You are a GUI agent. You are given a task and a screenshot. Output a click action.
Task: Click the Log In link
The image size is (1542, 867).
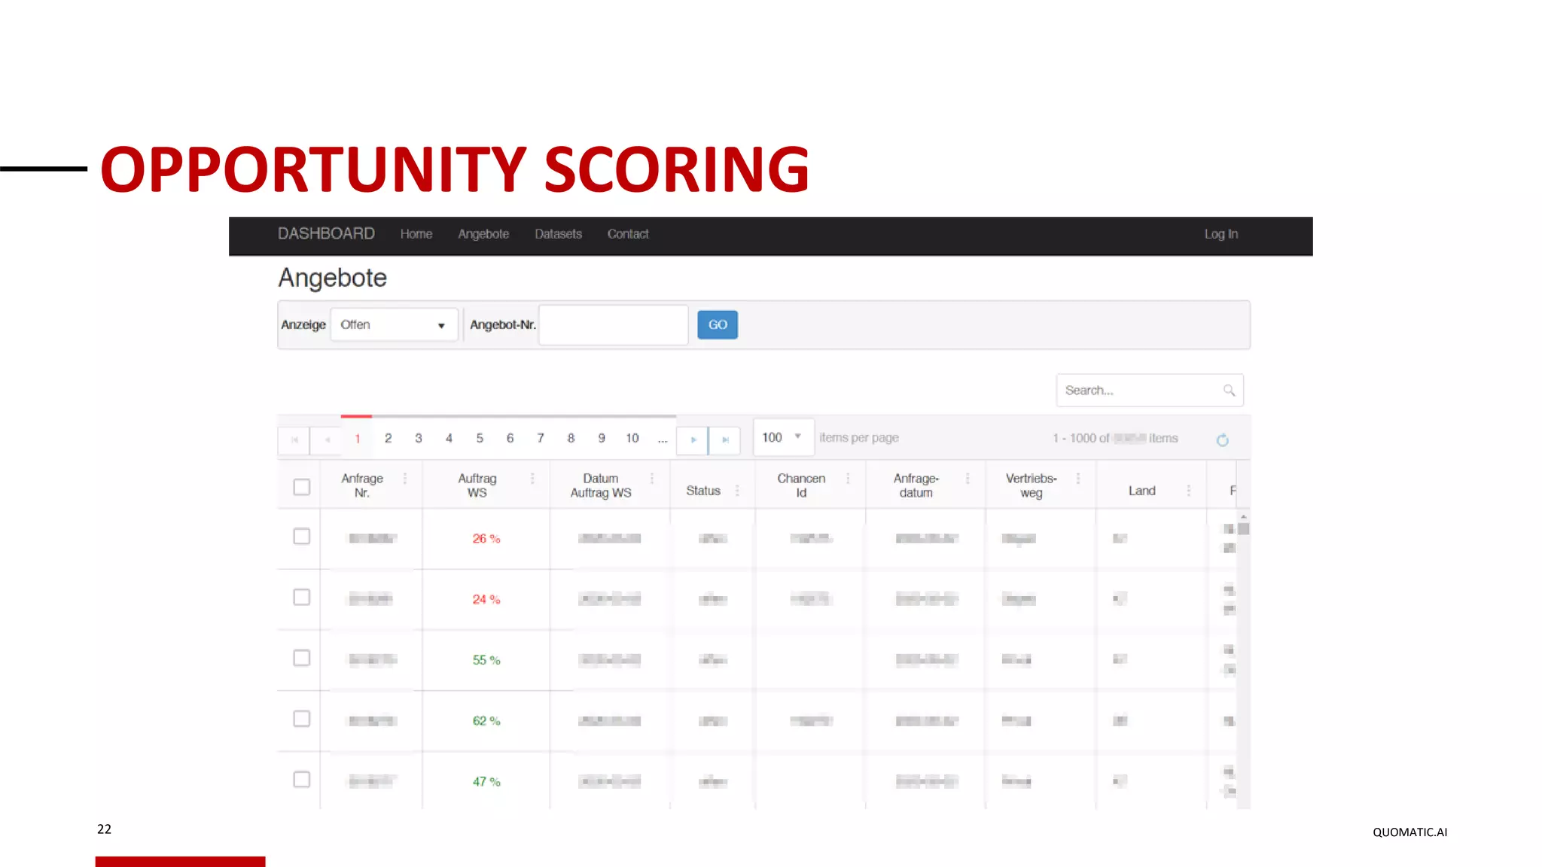pyautogui.click(x=1220, y=234)
